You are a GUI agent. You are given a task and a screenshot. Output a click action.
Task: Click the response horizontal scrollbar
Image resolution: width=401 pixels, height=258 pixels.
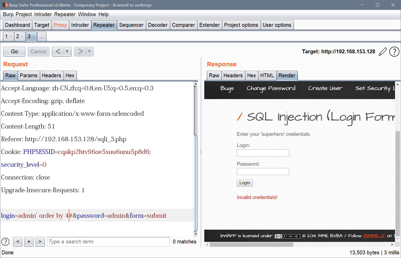click(x=251, y=244)
